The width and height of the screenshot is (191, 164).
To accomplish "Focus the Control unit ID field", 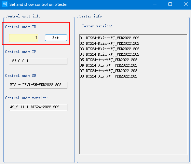I will click(24, 38).
